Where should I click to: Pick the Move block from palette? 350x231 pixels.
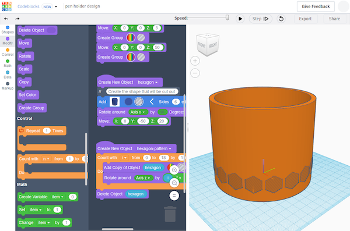(24, 43)
